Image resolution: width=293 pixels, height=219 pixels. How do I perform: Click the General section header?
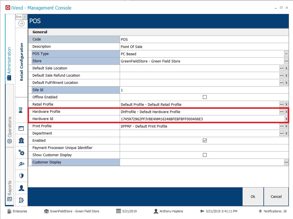click(x=159, y=32)
